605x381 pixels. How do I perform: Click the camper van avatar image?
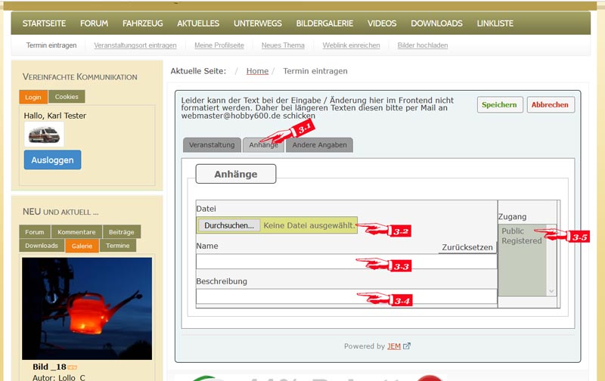44,135
